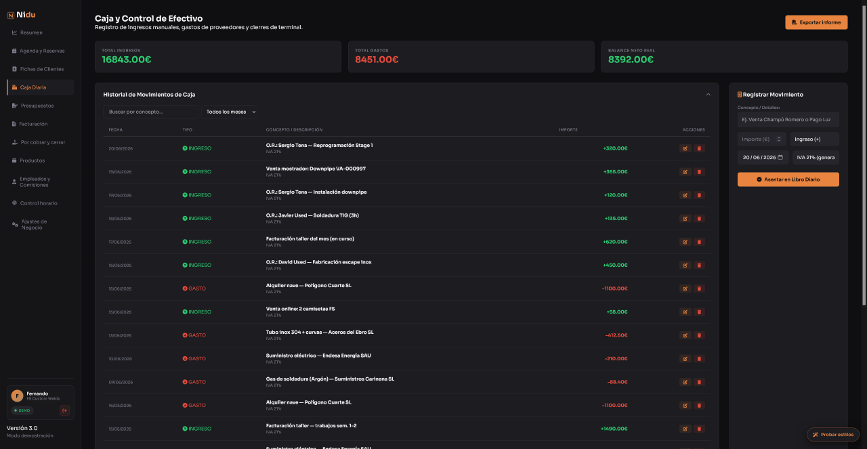The width and height of the screenshot is (867, 449).
Task: Edit the 15/06 Alquiler nave expense
Action: 685,288
